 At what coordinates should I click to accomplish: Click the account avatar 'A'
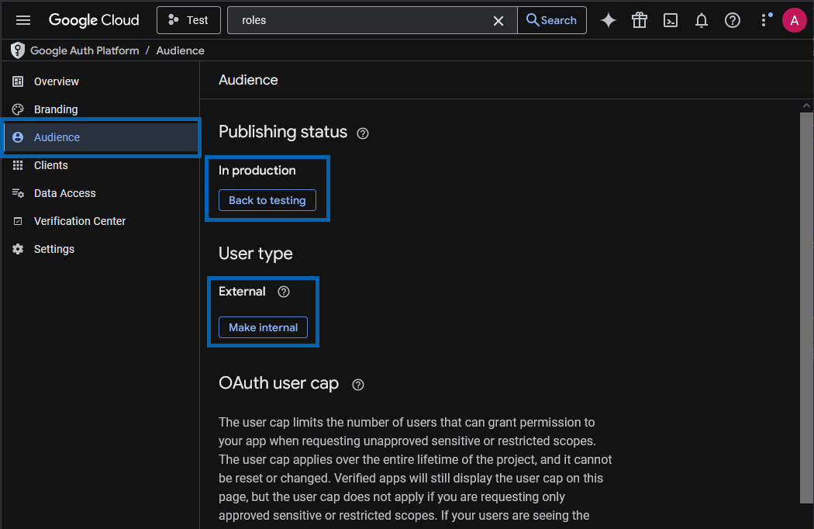[794, 20]
